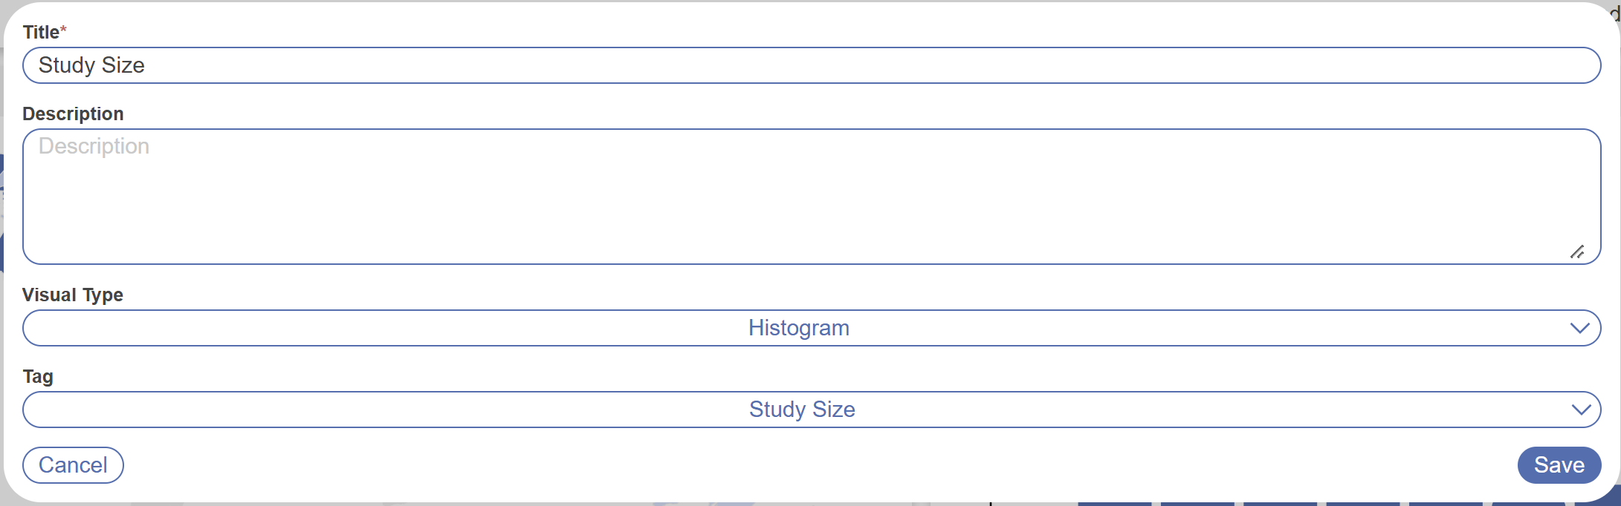Click the Tag field label
This screenshot has width=1621, height=506.
(38, 377)
